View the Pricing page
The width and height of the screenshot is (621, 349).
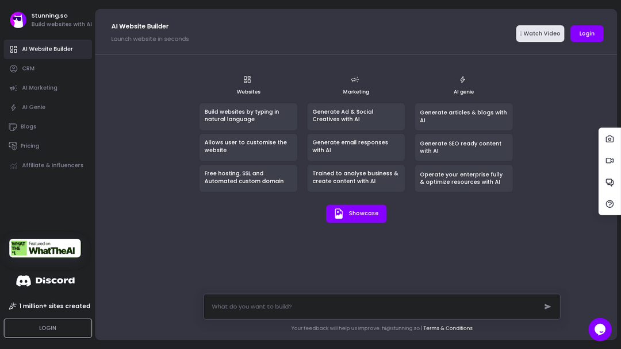48,146
